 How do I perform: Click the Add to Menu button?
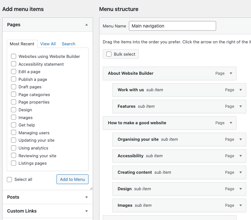(x=72, y=180)
